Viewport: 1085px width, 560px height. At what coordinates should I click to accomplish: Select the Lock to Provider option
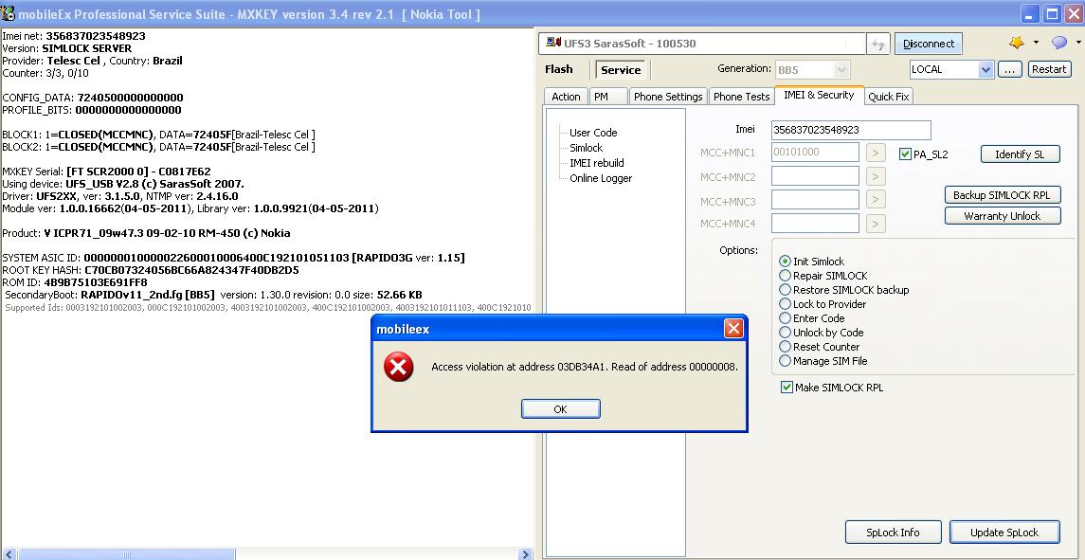point(785,304)
